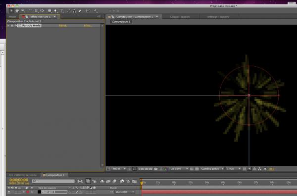Toggle hide shy layers icon

click(102, 182)
